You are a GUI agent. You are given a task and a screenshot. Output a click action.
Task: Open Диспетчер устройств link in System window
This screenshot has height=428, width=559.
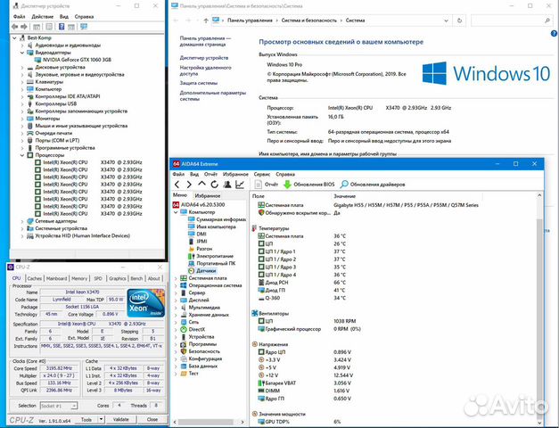[x=204, y=58]
